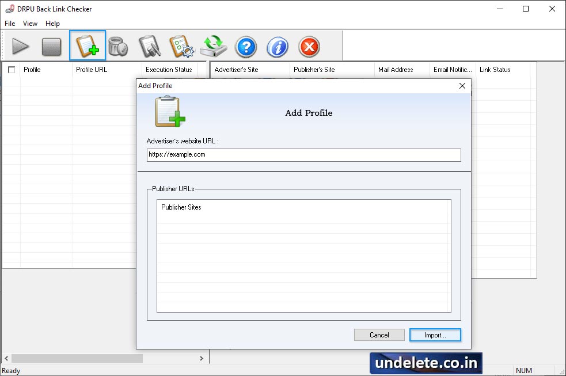
Task: Click the undelete.co.in banner
Action: click(x=425, y=363)
